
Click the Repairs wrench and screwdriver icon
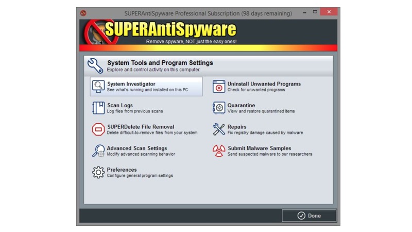[x=219, y=129]
